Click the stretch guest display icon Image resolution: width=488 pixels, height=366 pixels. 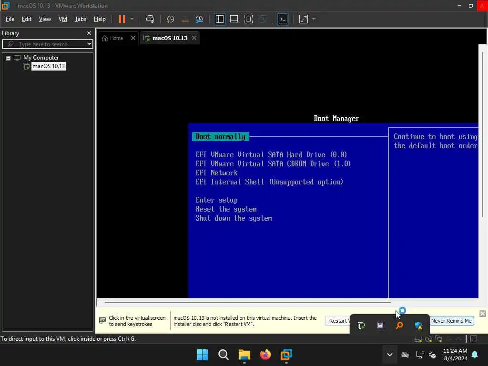click(304, 19)
